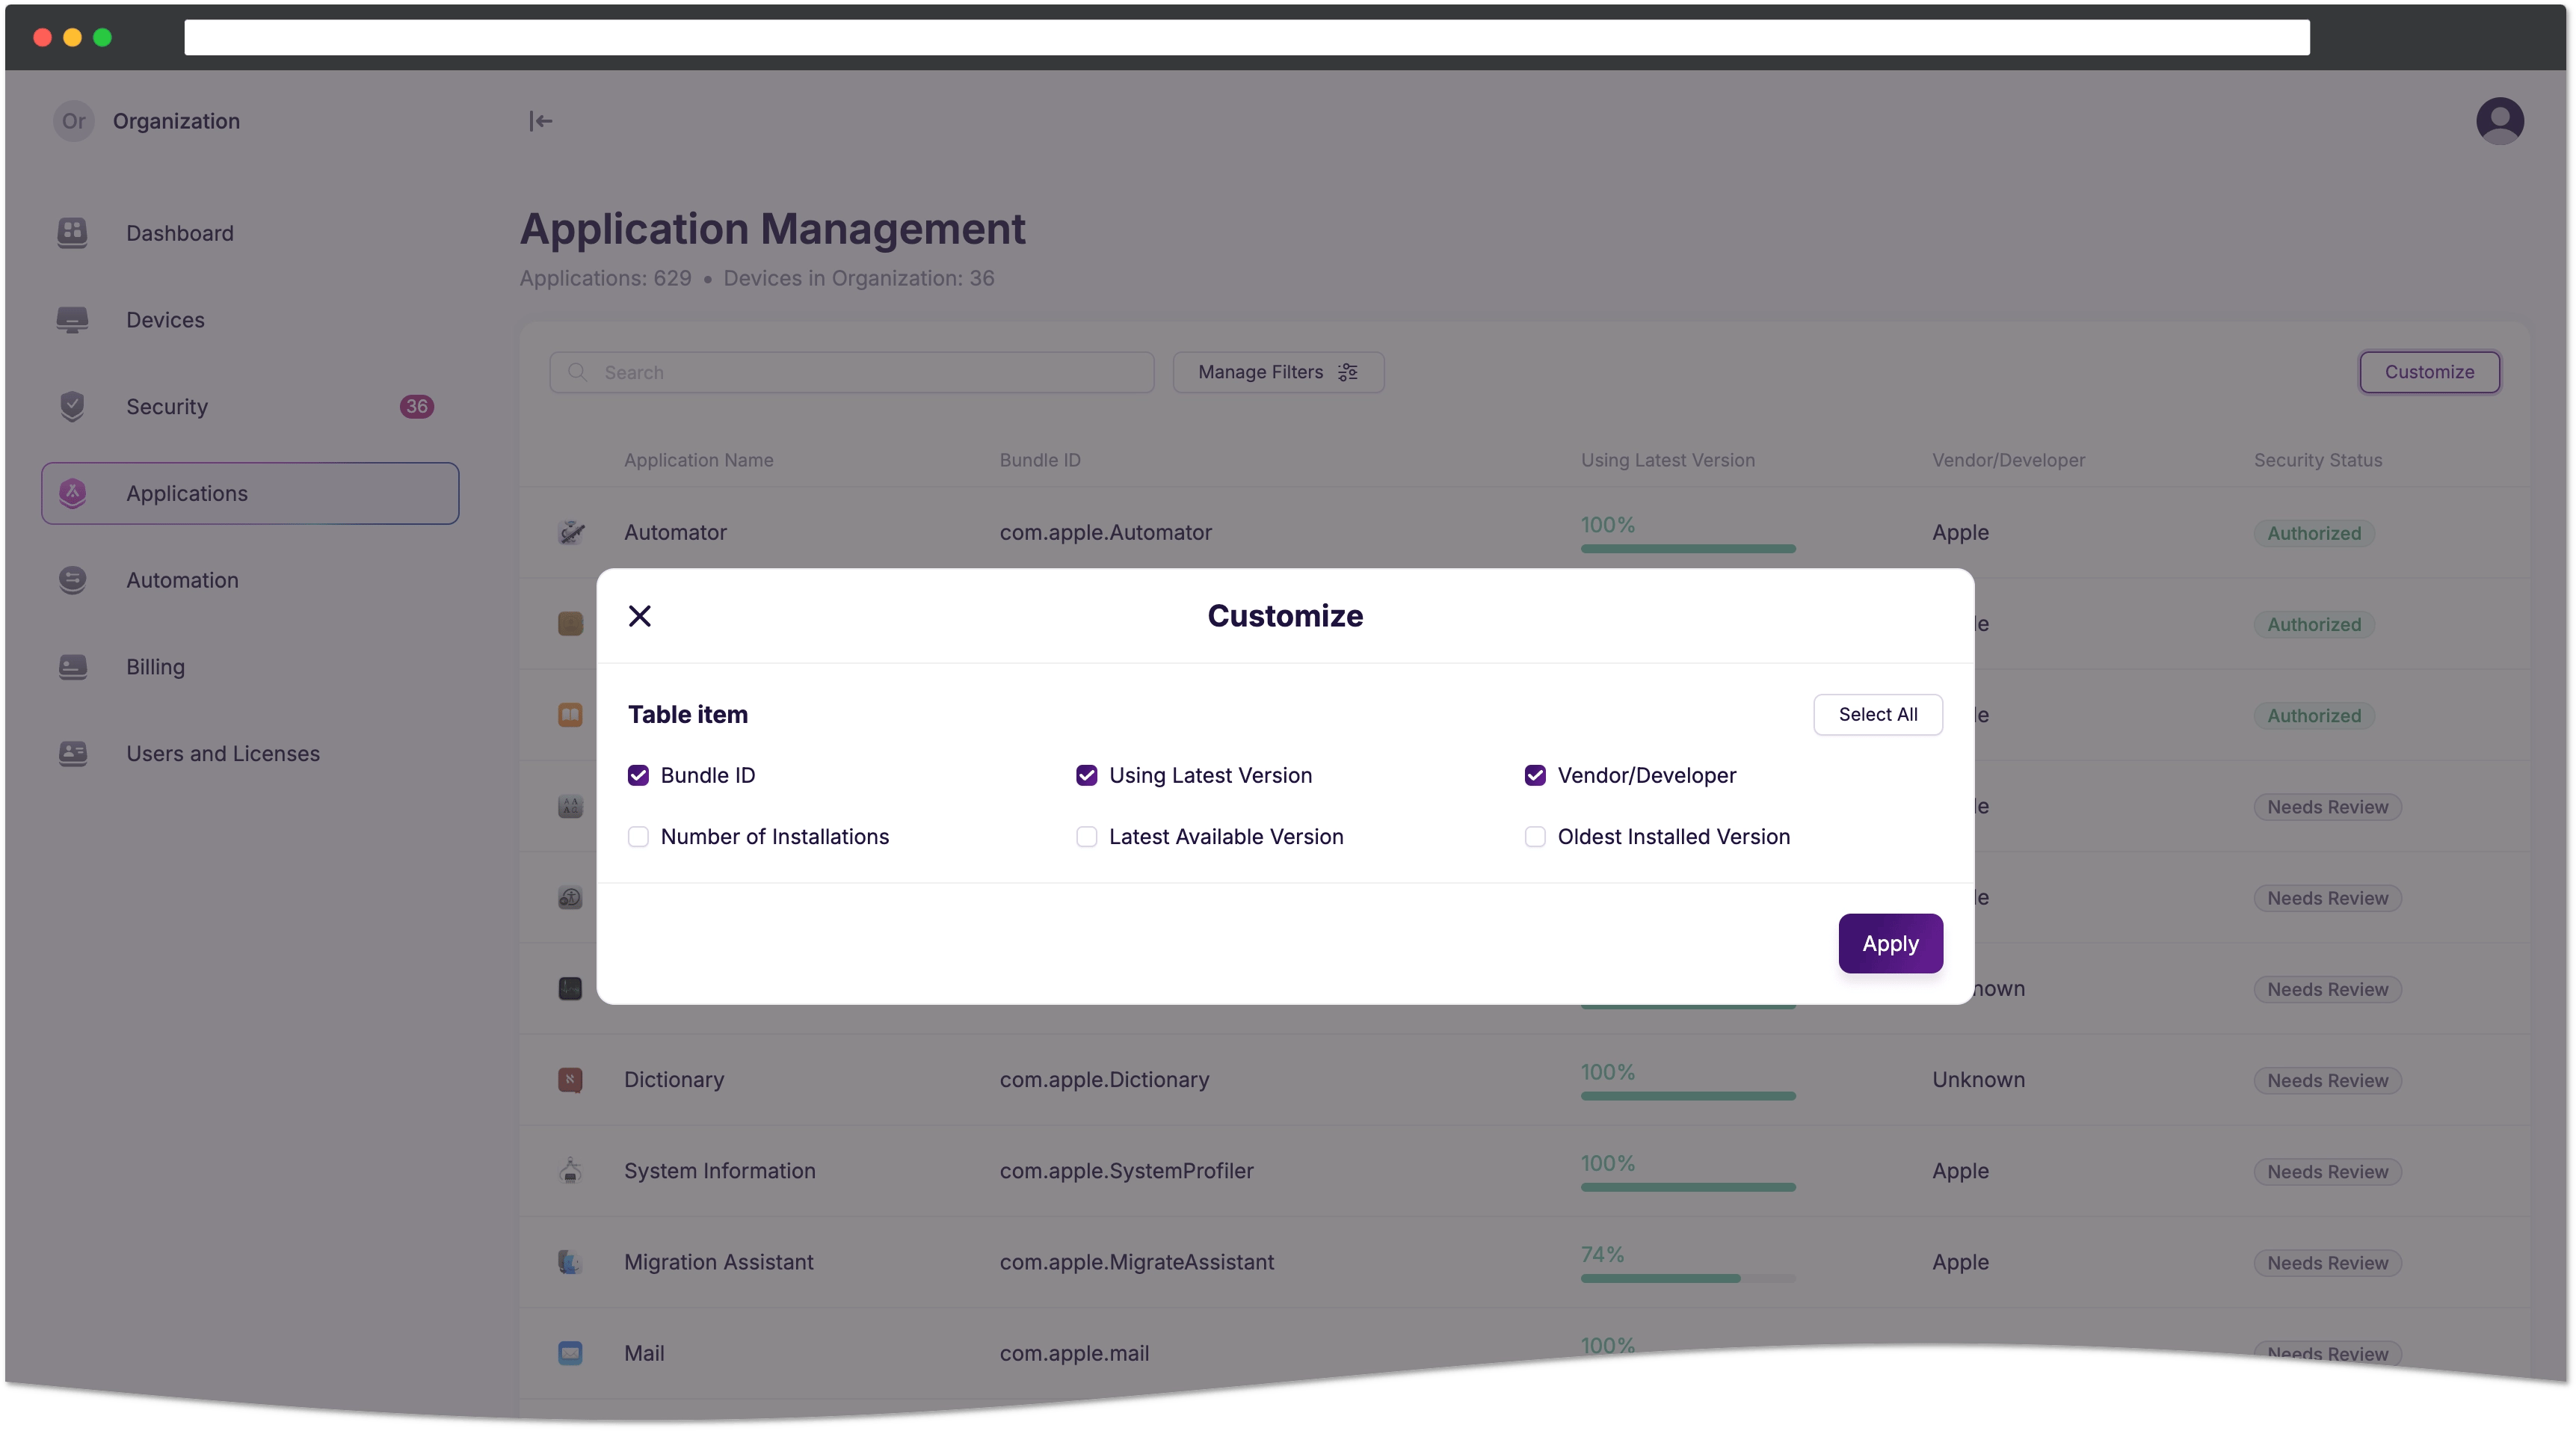Click the Mail app icon
2576x1431 pixels.
[570, 1353]
